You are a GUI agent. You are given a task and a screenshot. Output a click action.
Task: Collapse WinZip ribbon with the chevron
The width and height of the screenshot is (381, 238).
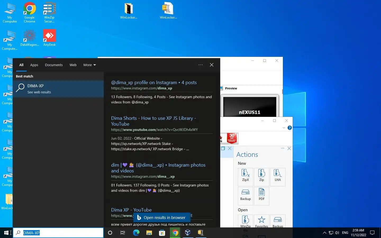pos(284,128)
